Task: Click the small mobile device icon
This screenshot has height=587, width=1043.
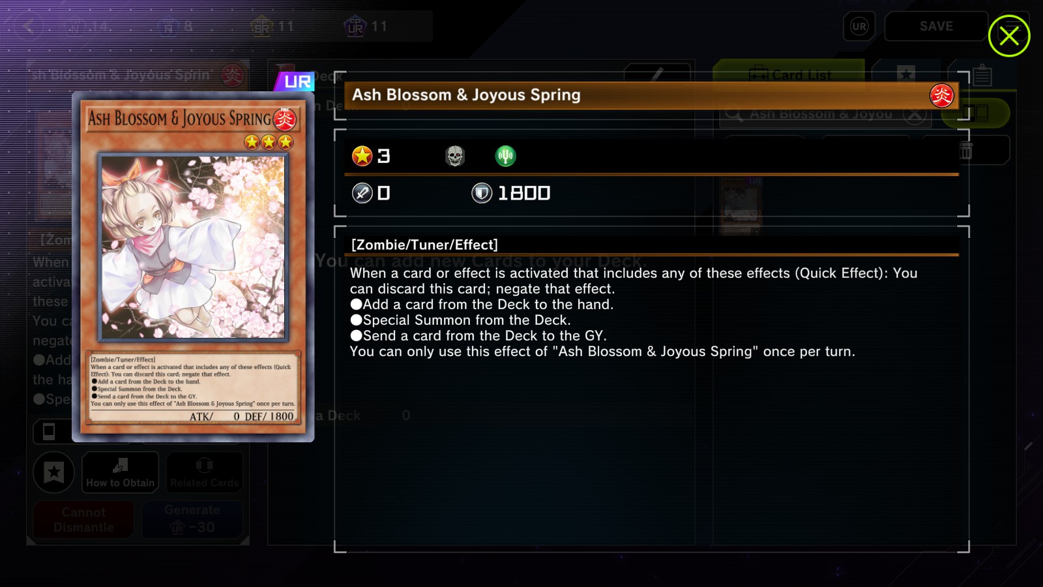Action: click(49, 431)
